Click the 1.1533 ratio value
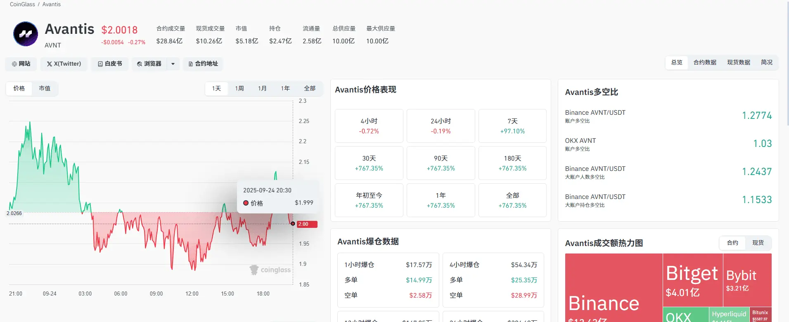 tap(757, 200)
